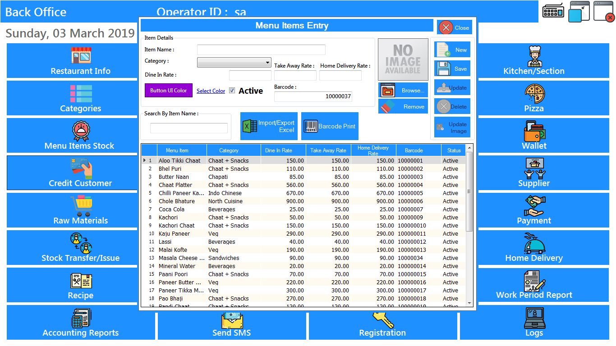
Task: Open the Work Period Report tile
Action: click(x=542, y=285)
